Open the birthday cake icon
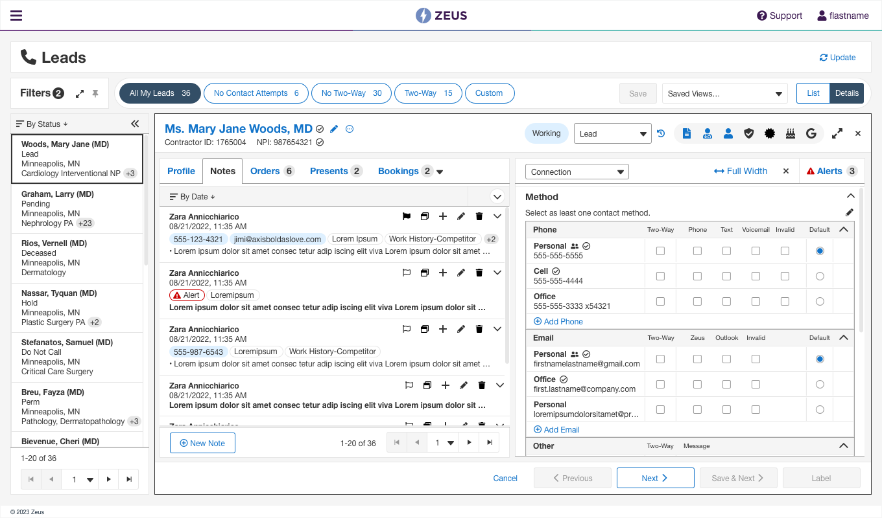The width and height of the screenshot is (882, 518). pos(790,133)
